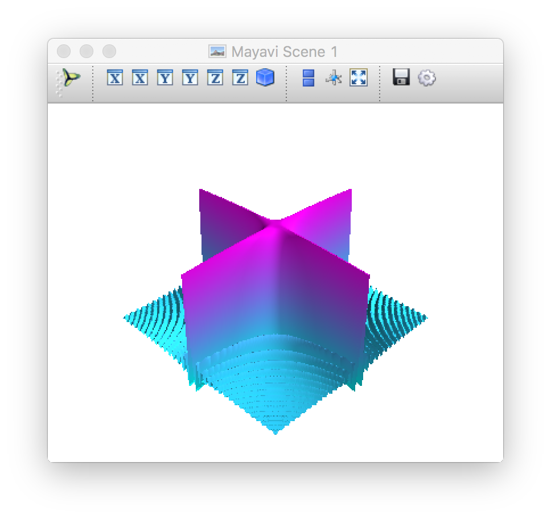Select the first of the two X axis view icons
551x519 pixels.
click(x=115, y=77)
